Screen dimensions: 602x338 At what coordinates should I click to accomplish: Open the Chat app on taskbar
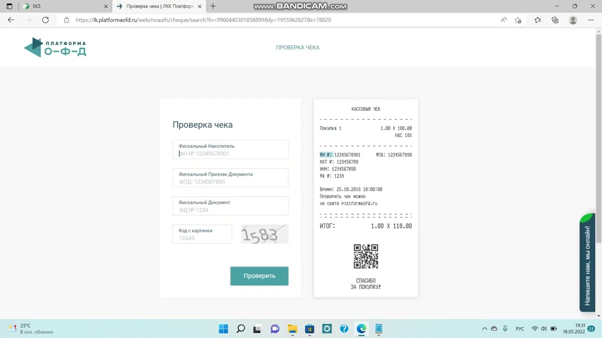tap(275, 329)
